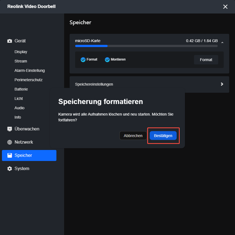Viewport: 235px width, 235px height.
Task: Click the dialog message starting with Kamera wird alle Aufnahmen
Action: click(x=116, y=117)
